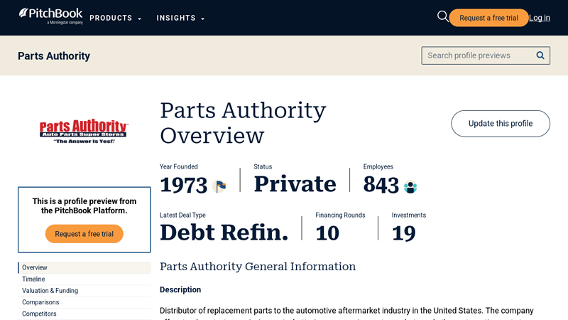Click the sidebar Request a free trial button
Screen dimensions: 568x320
pos(84,234)
